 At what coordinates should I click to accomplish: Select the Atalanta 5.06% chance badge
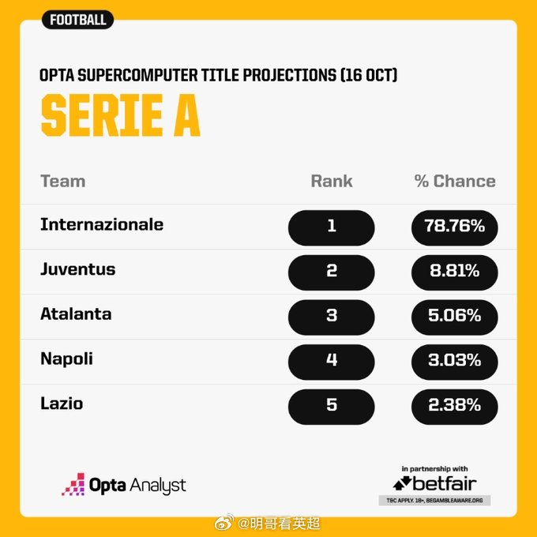tap(454, 317)
